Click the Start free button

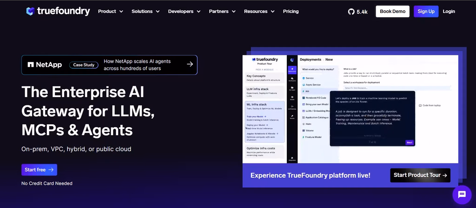(39, 170)
